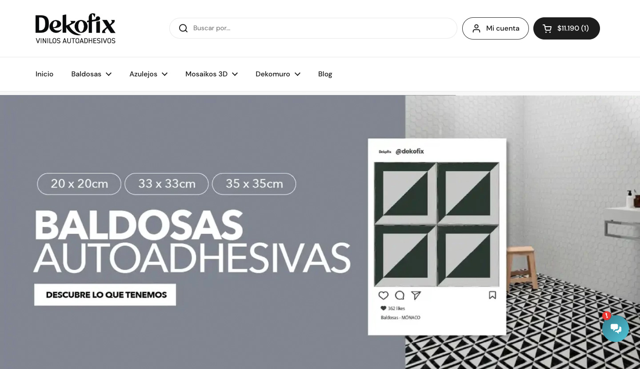Open the Mi cuenta button
The image size is (640, 369).
tap(496, 28)
